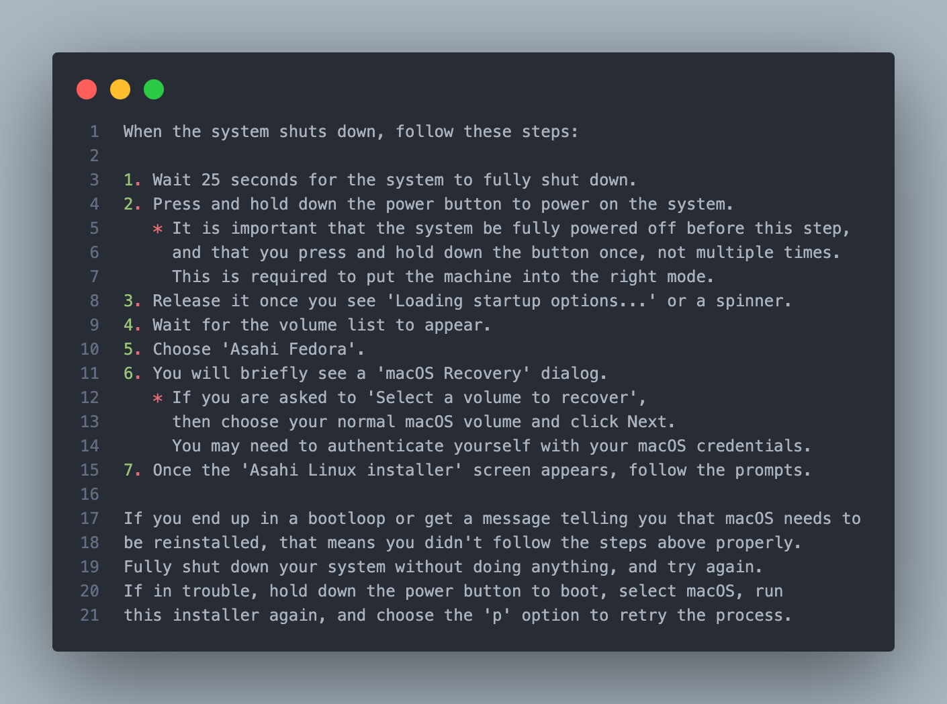Click the word 'Next.' on line 13
947x704 pixels.
(651, 422)
